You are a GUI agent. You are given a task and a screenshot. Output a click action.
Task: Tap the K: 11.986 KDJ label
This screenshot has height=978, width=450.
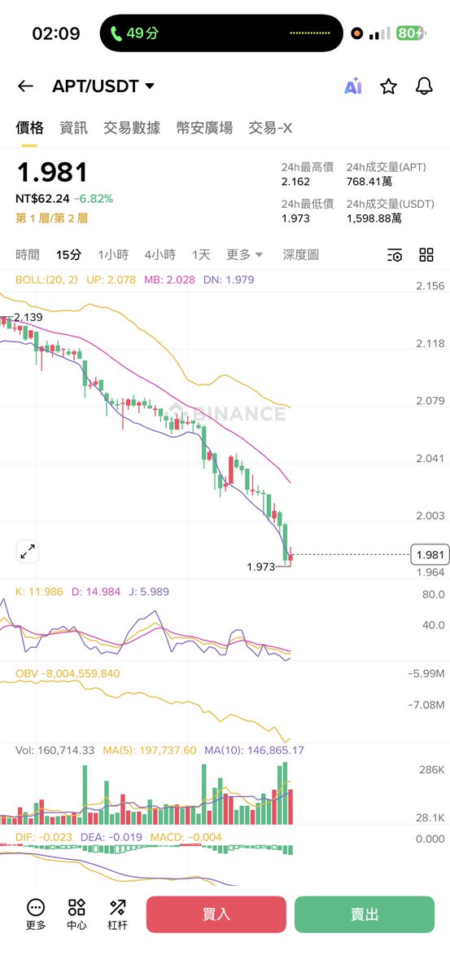coord(41,592)
